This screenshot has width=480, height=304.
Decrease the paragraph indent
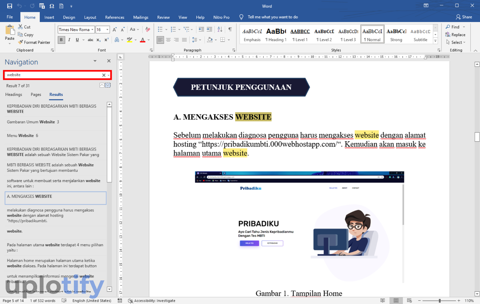[x=201, y=29]
